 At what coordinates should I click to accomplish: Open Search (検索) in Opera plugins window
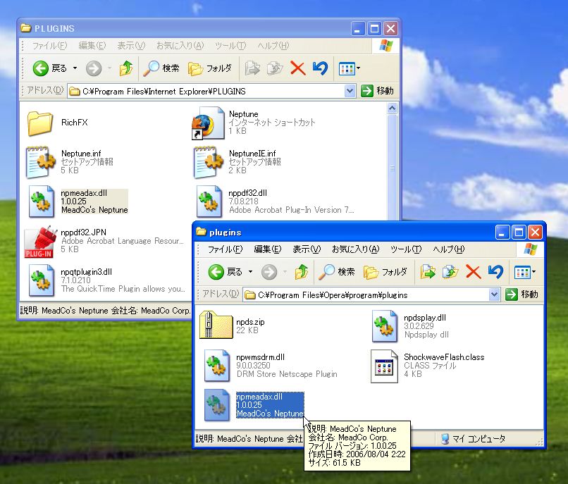(337, 272)
